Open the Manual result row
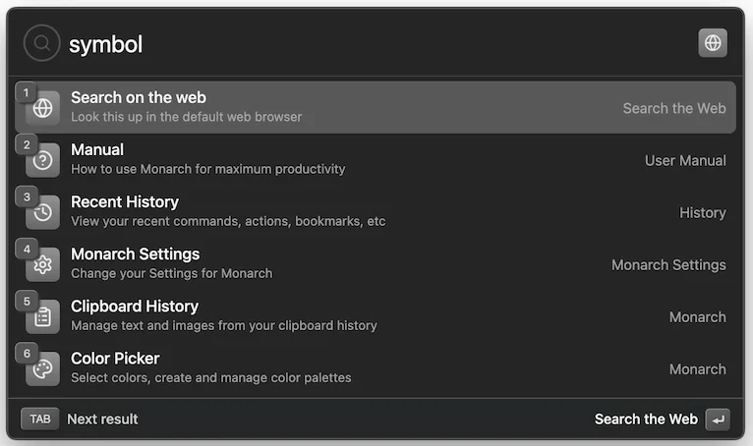The image size is (753, 446). 374,160
